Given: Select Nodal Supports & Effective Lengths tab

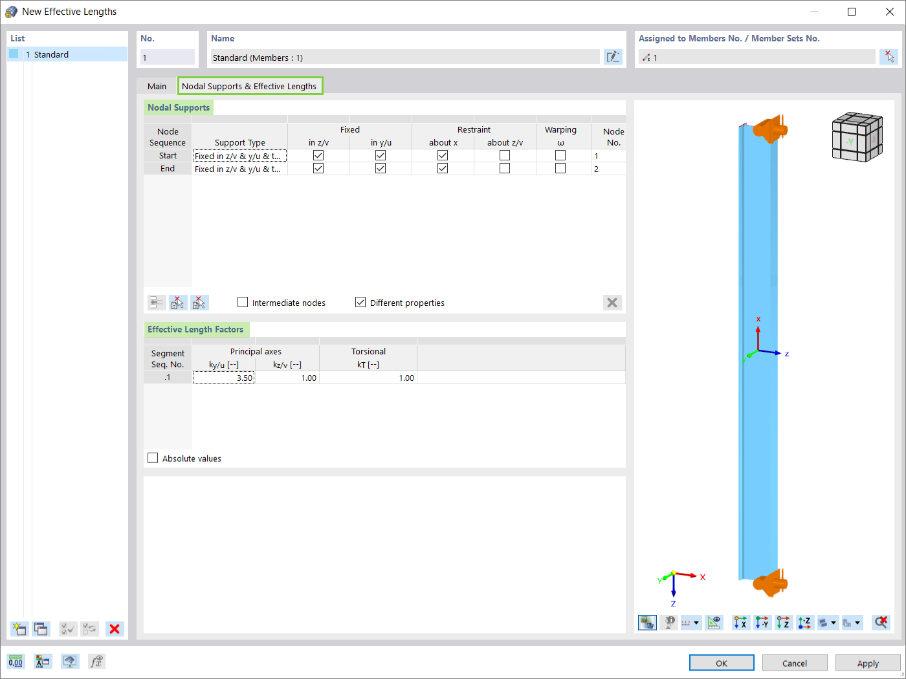Looking at the screenshot, I should pyautogui.click(x=249, y=86).
